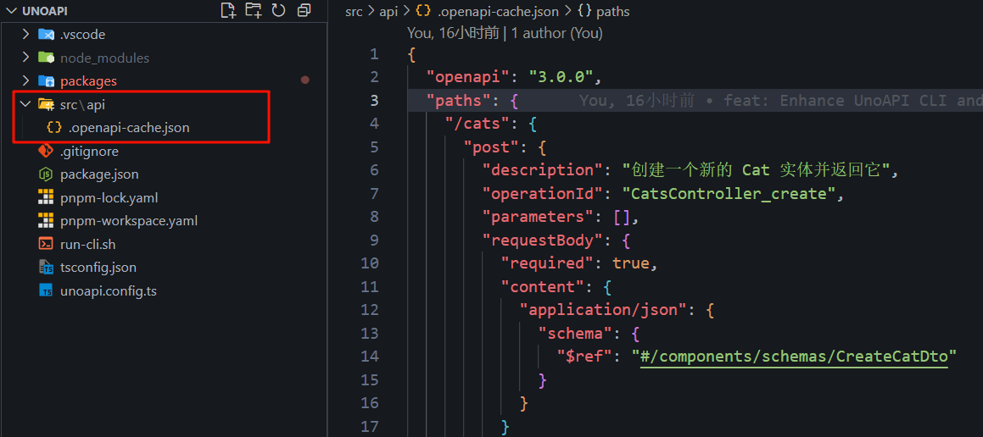Click the run-cli.sh shell file icon
The height and width of the screenshot is (437, 983).
tap(46, 244)
